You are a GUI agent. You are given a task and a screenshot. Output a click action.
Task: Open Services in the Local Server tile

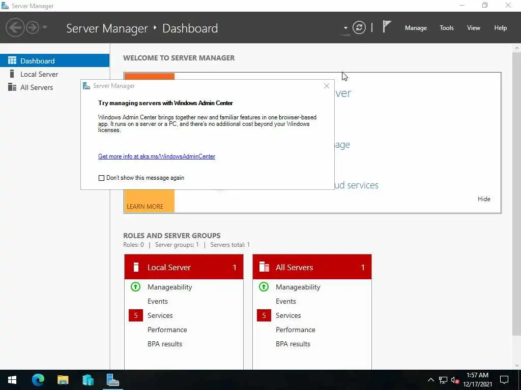tap(160, 315)
